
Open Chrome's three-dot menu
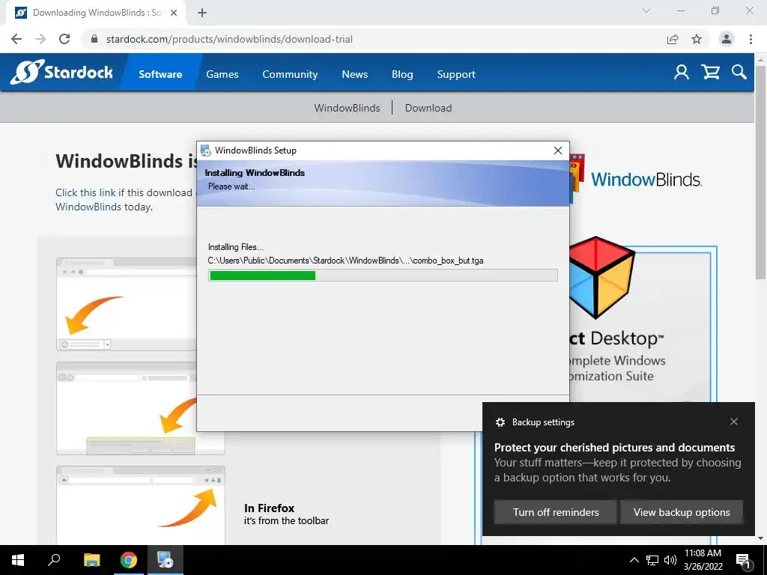pyautogui.click(x=751, y=39)
